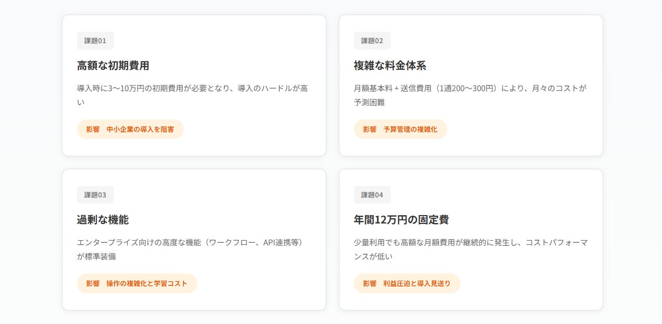Viewport: 662px width, 324px height.
Task: Select the 高額な初期費用 heading
Action: (113, 66)
